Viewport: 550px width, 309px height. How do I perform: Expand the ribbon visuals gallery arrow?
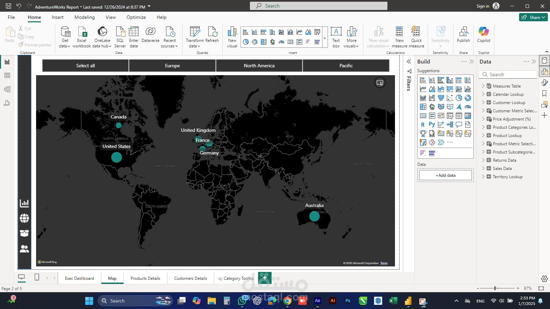coord(324,38)
